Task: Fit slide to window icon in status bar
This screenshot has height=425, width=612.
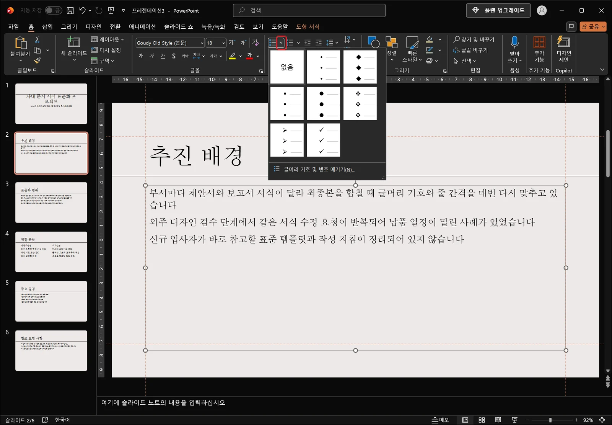Action: pyautogui.click(x=602, y=420)
